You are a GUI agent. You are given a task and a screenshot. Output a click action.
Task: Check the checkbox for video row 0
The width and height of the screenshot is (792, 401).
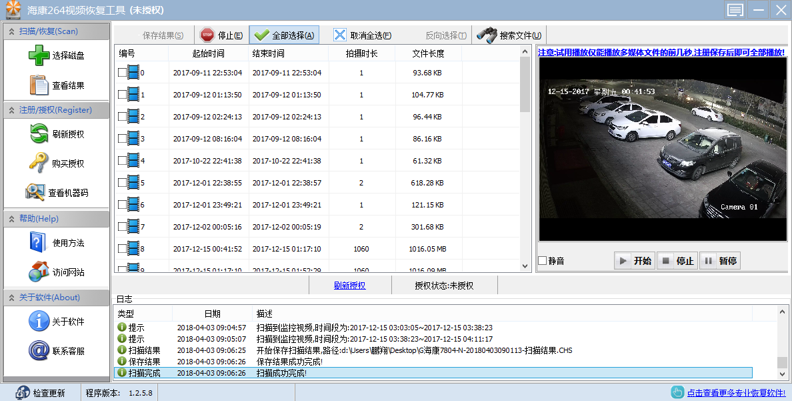click(122, 72)
